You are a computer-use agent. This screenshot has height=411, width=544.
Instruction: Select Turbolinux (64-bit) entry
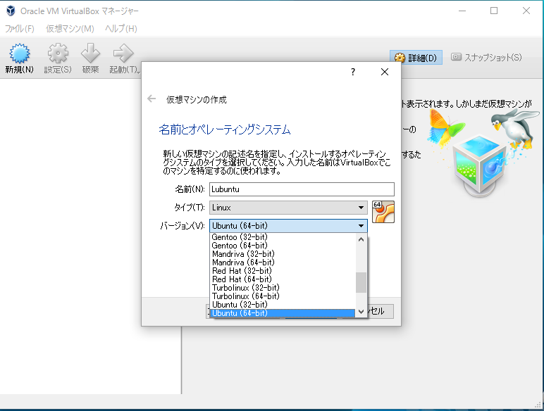[x=283, y=296]
